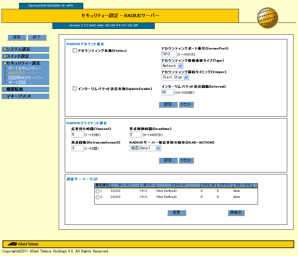The width and height of the screenshot is (298, 256).
Task: Open 認証用WEBサーバー page
Action: (25, 78)
